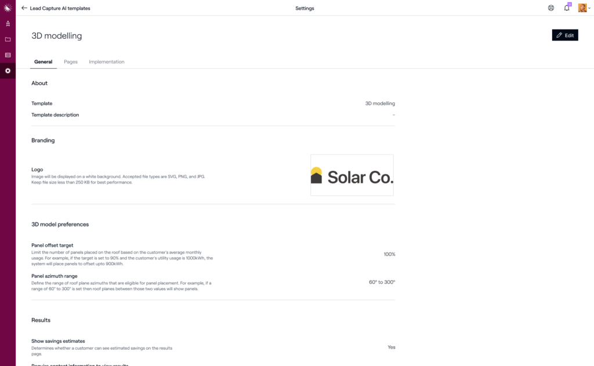Select the General tab
The height and width of the screenshot is (366, 594).
pyautogui.click(x=43, y=61)
